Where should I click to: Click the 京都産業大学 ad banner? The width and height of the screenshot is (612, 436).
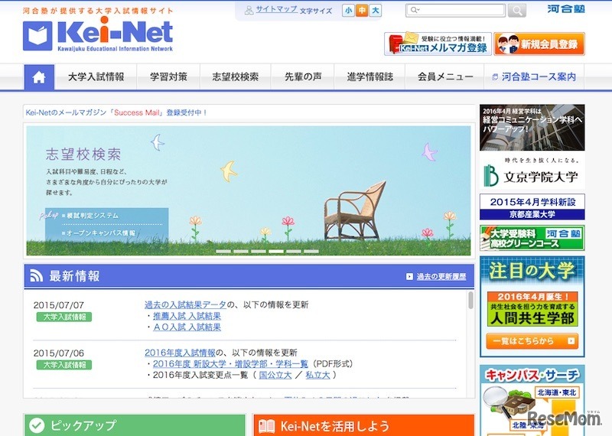[532, 207]
